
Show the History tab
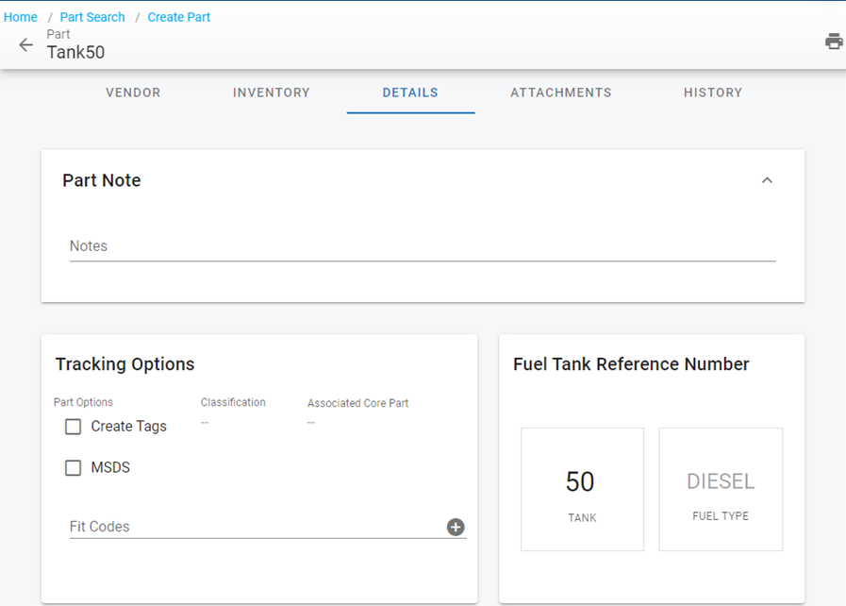coord(713,93)
